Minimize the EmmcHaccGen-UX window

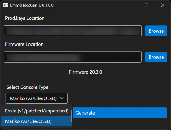pyautogui.click(x=131, y=5)
